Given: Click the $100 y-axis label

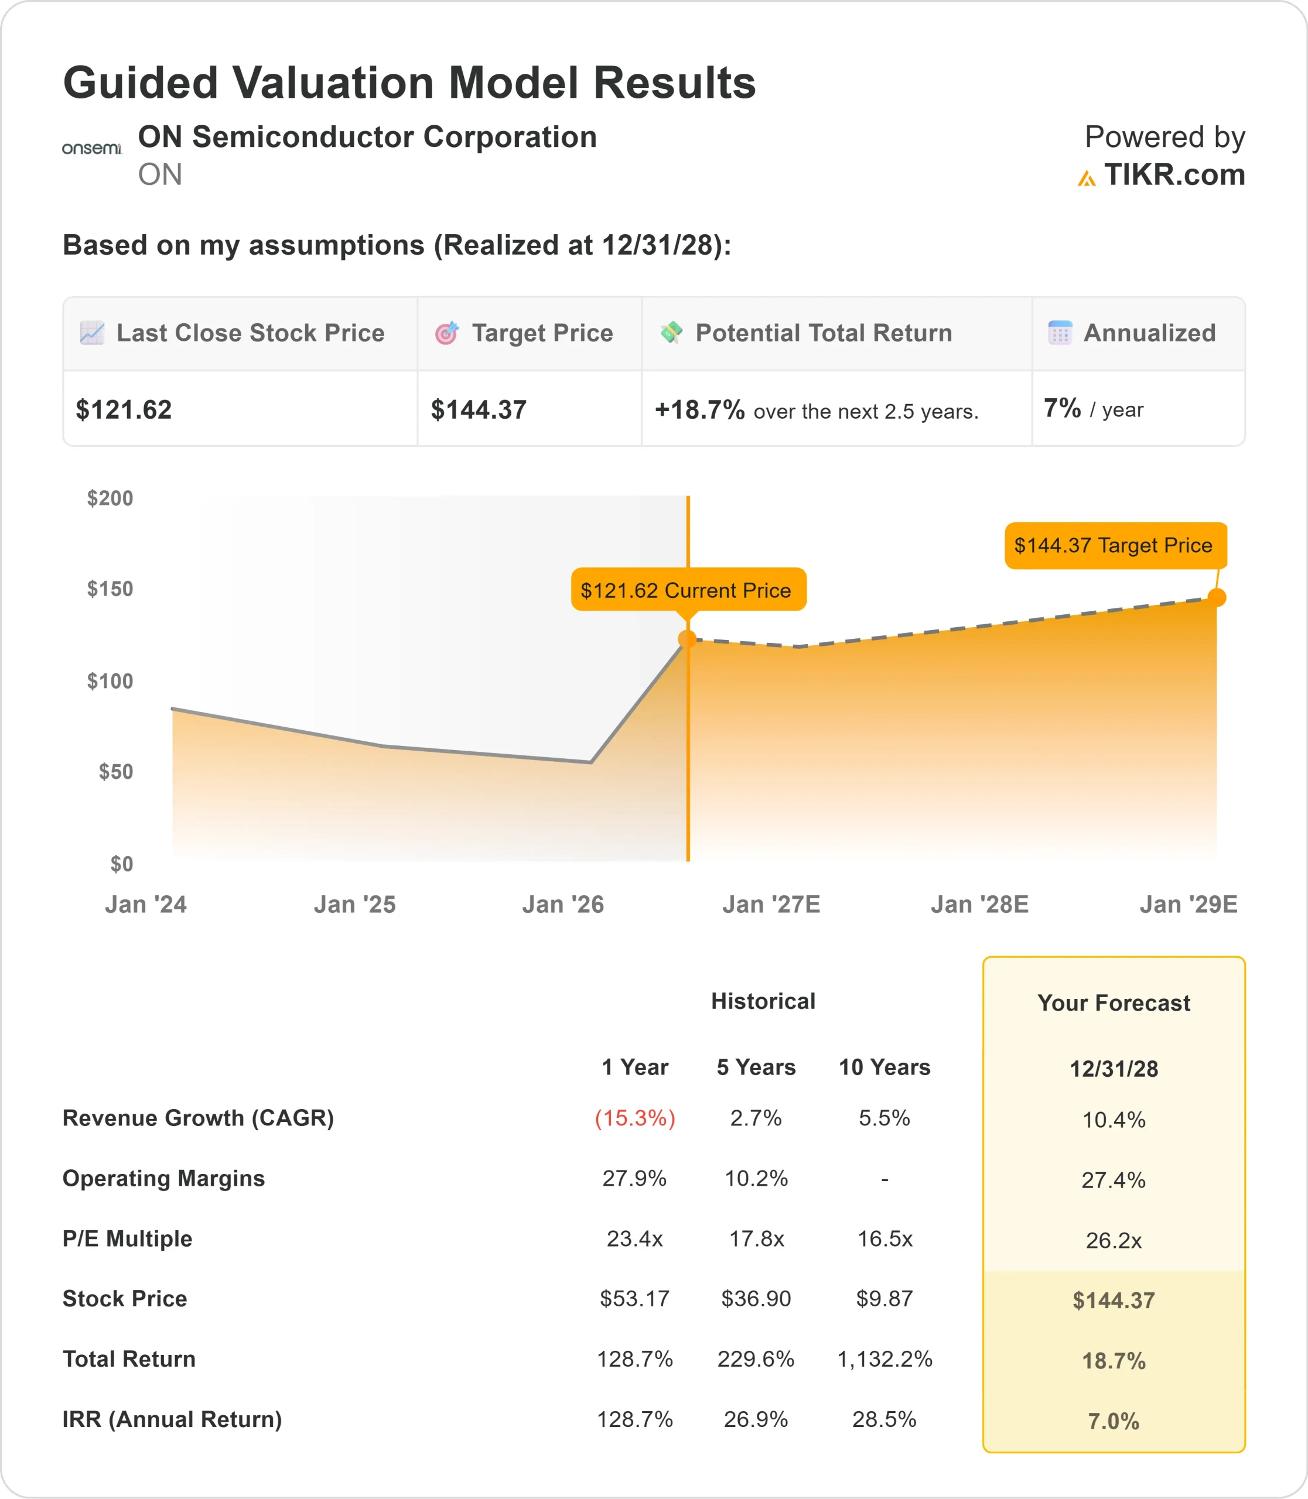Looking at the screenshot, I should pyautogui.click(x=110, y=681).
